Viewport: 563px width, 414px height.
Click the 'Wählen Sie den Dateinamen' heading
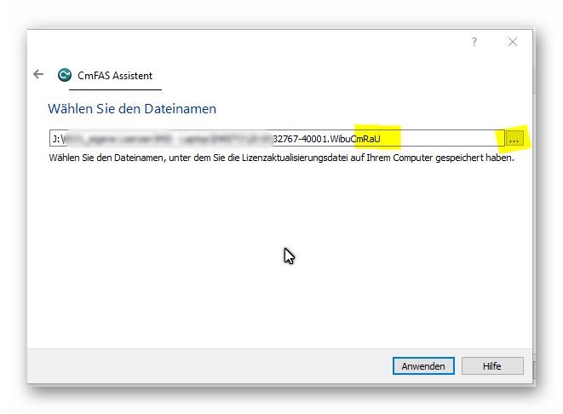132,108
